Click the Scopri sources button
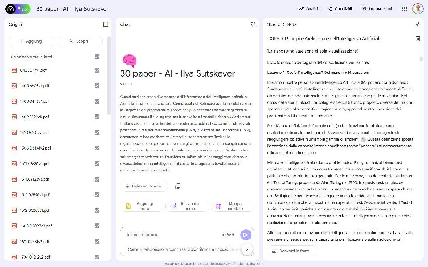 tap(79, 41)
